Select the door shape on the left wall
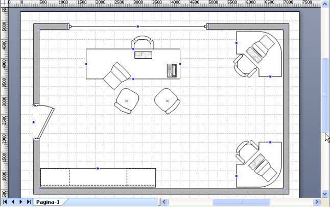 click(x=43, y=122)
